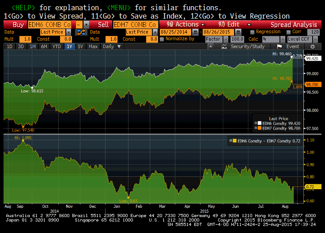Open chart settings gear icon
The image size is (325, 233).
(313, 46)
